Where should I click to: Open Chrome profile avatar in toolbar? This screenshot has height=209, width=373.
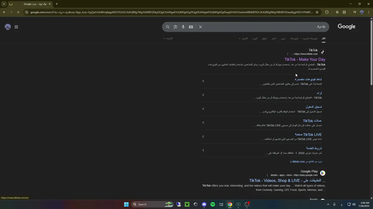[x=362, y=12]
